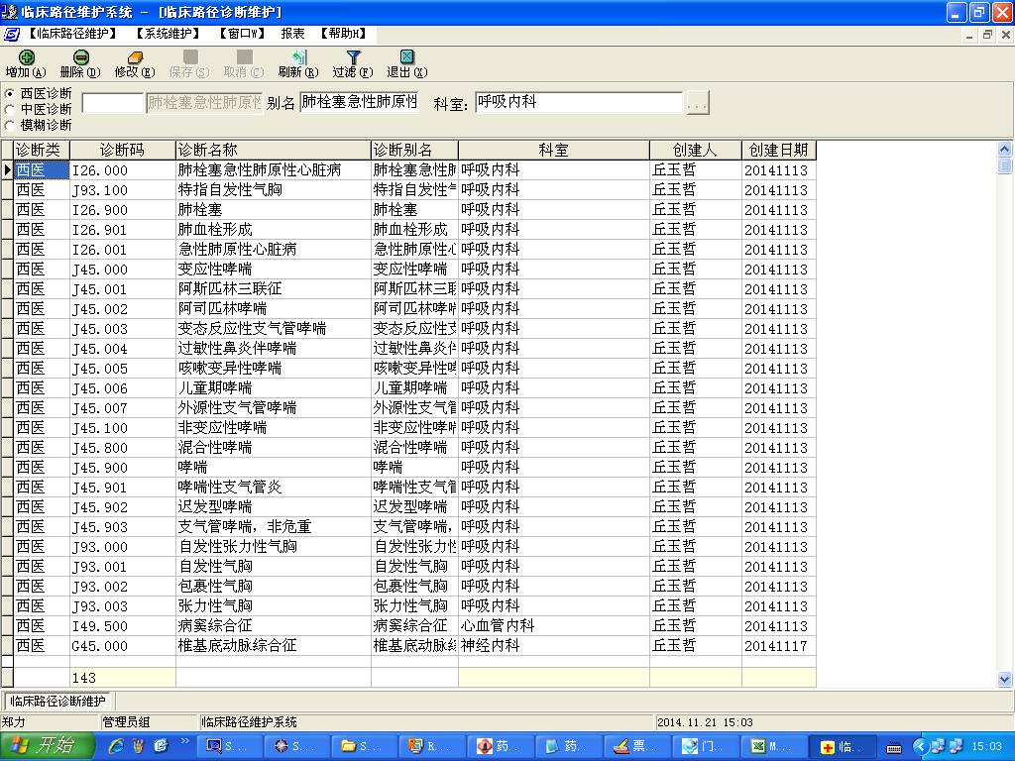Select the cell J45.100

(x=122, y=428)
